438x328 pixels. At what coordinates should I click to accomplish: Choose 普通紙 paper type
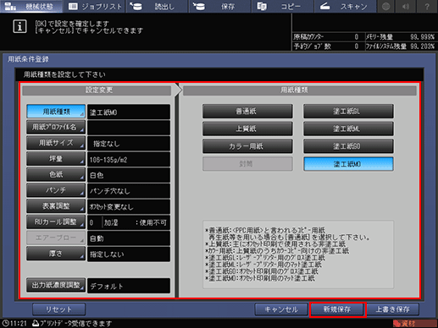[x=247, y=111]
